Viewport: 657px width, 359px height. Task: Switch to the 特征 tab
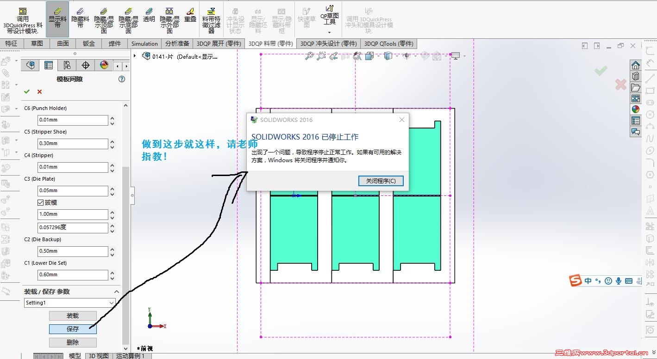point(11,43)
